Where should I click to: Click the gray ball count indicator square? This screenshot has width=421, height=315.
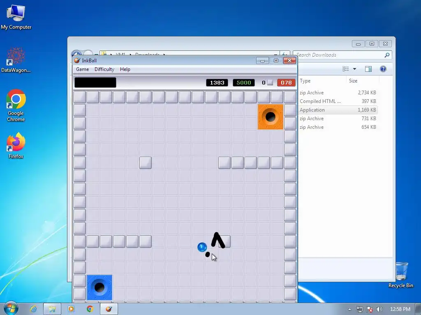270,82
